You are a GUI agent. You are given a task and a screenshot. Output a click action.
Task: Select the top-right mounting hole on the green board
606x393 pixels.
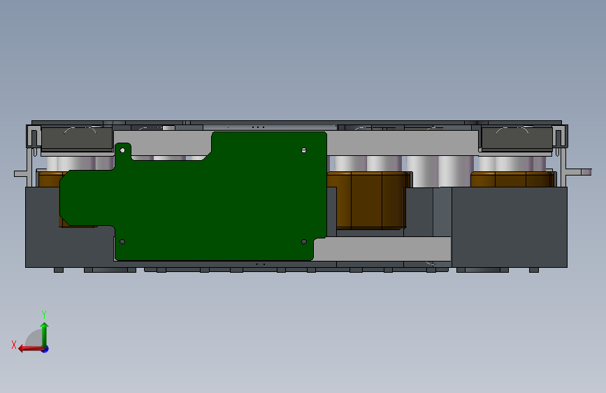point(304,150)
